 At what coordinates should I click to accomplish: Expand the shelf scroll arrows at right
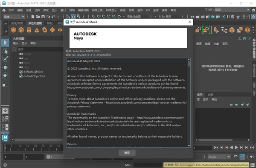[x=253, y=30]
